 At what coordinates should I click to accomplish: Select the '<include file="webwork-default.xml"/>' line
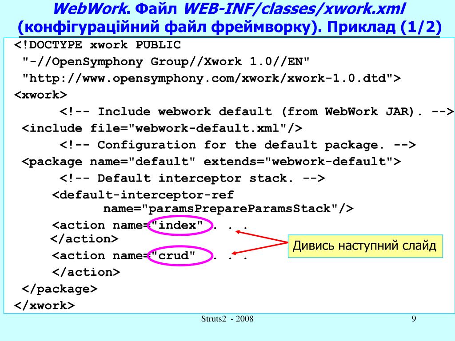point(162,128)
